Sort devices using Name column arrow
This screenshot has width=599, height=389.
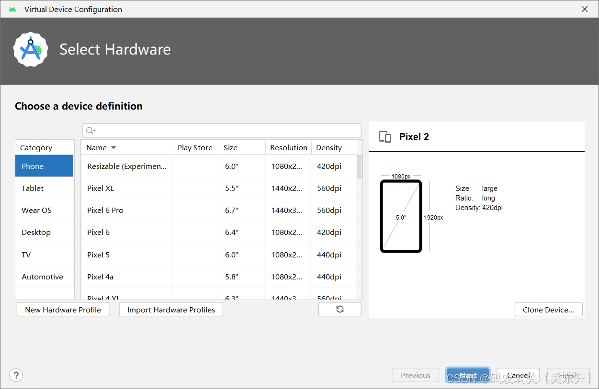click(113, 148)
